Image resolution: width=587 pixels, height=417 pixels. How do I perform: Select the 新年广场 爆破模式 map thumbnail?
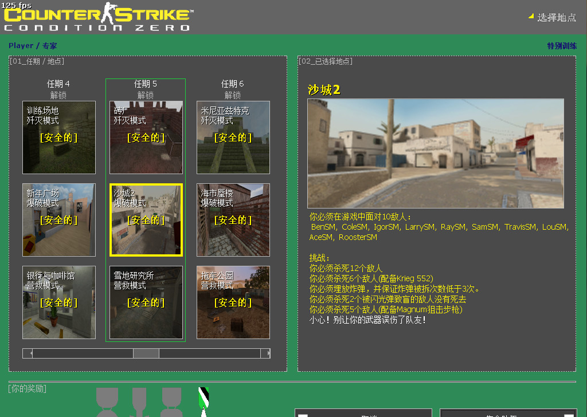pyautogui.click(x=59, y=220)
